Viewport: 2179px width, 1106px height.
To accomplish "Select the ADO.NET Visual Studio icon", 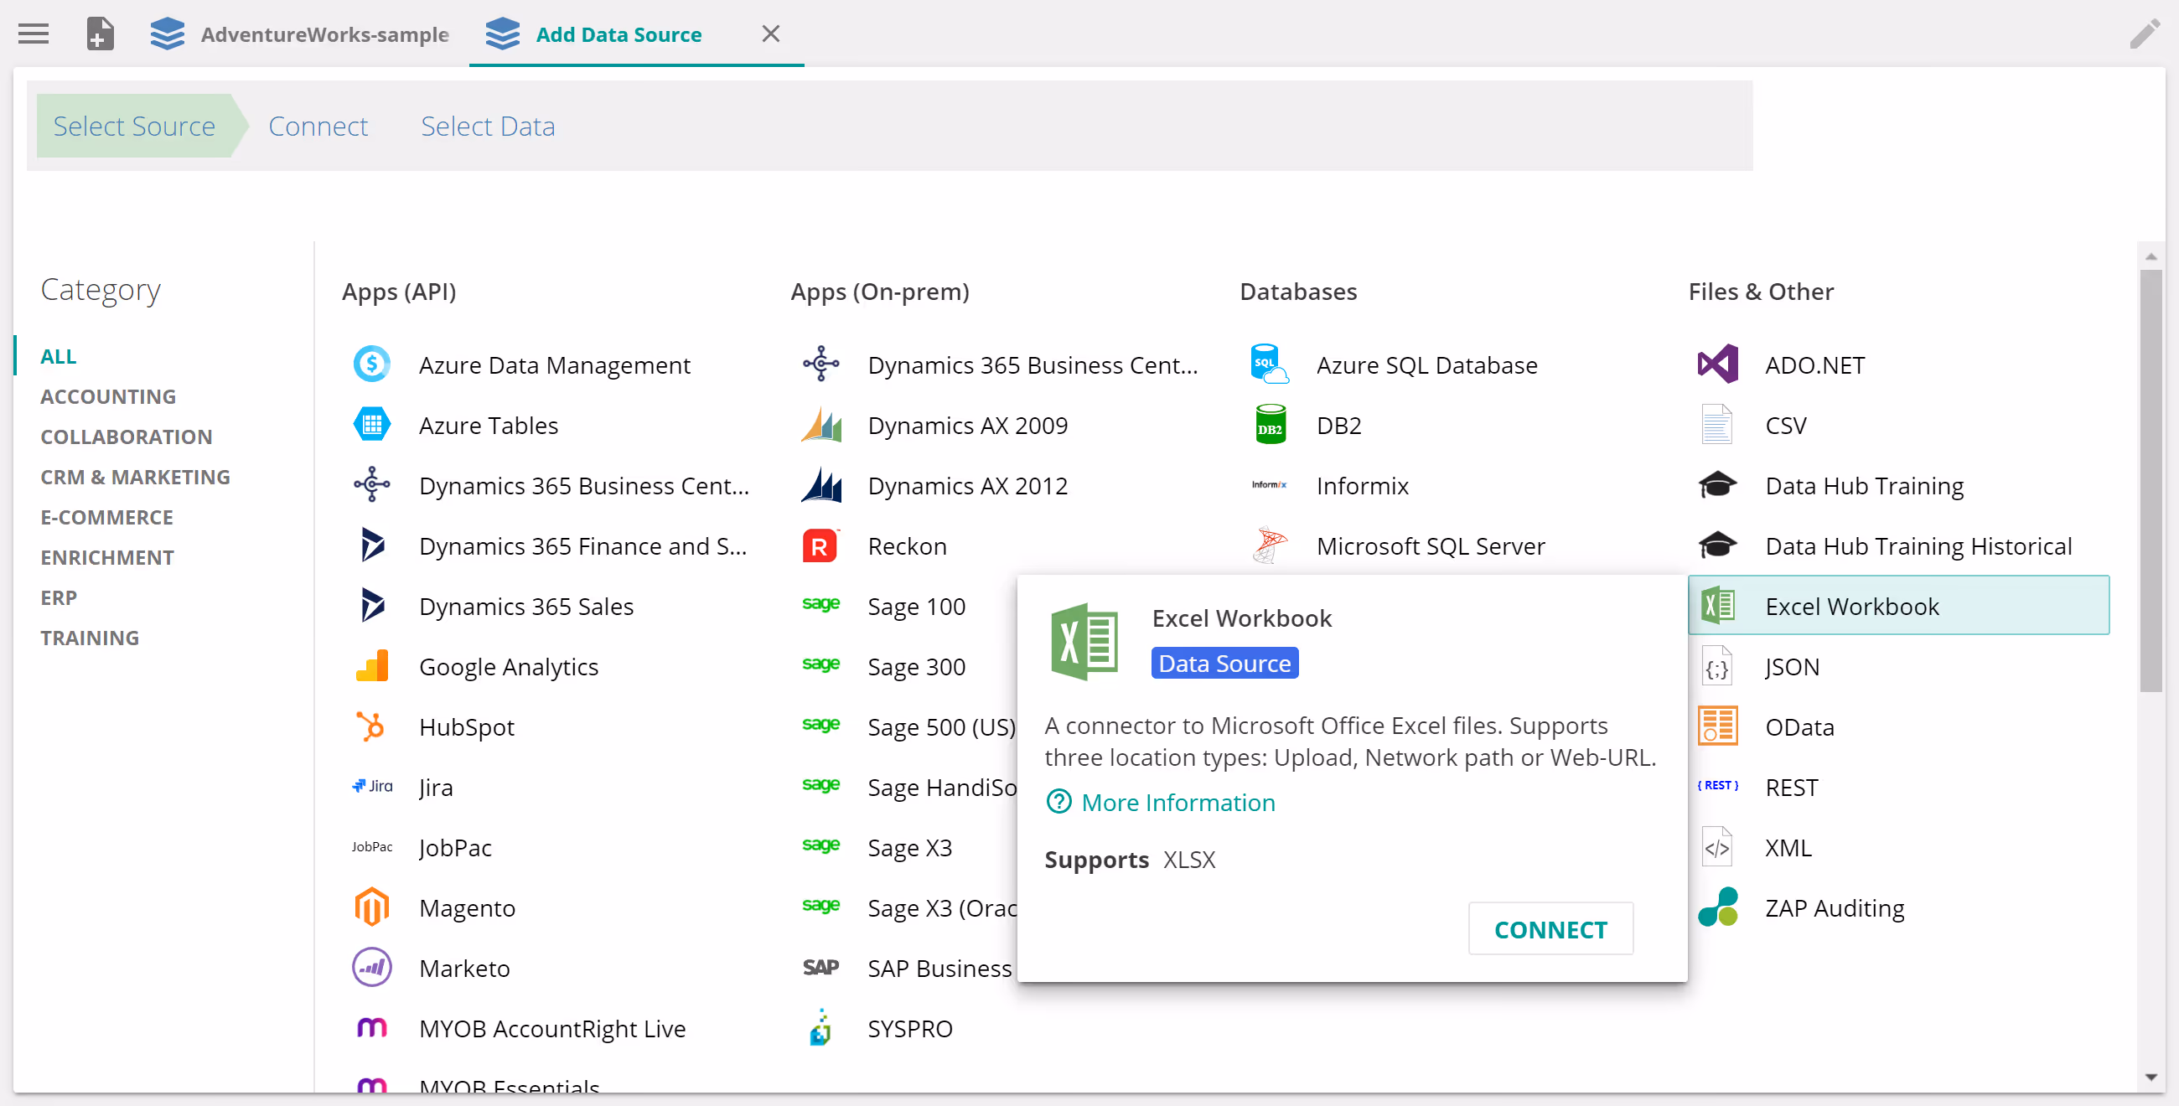I will pyautogui.click(x=1717, y=364).
